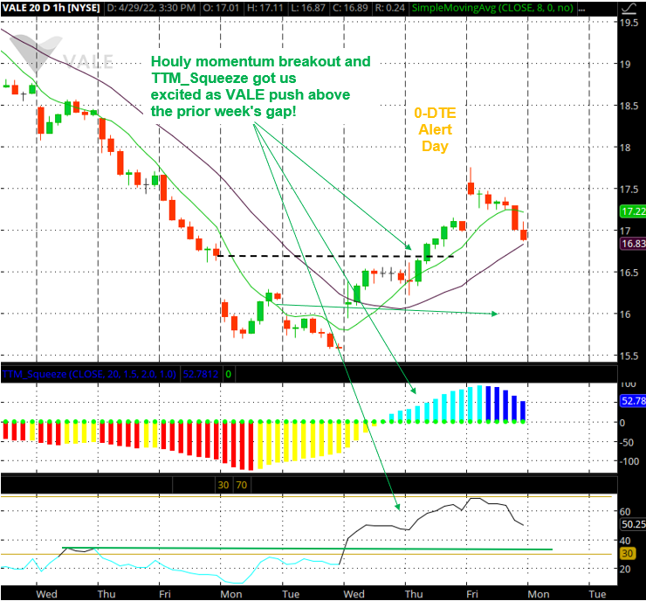646x601 pixels.
Task: Click the 16.5 price axis label
Action: pyautogui.click(x=629, y=273)
